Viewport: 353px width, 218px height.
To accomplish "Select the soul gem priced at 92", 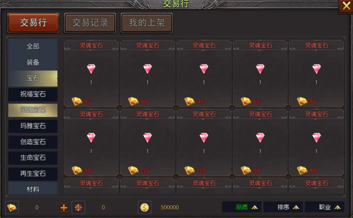I will click(91, 73).
